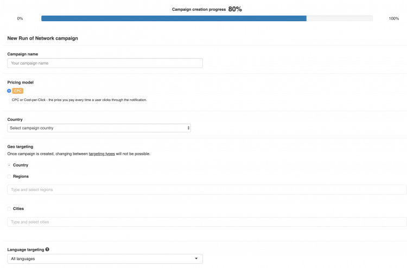Screen dimensions: 407x268
Task: Click the Geo targeting heading
Action: 20,146
